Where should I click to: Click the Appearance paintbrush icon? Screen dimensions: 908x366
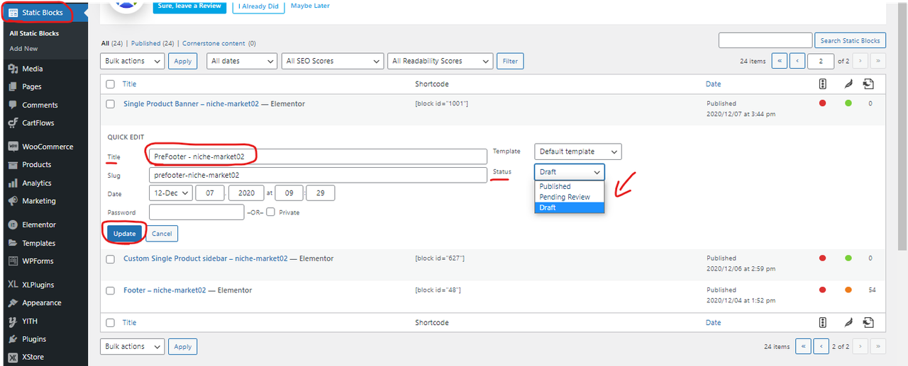pyautogui.click(x=13, y=302)
